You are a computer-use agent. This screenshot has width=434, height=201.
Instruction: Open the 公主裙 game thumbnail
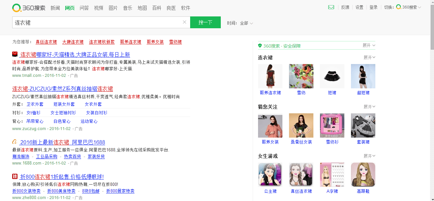[x=270, y=175]
